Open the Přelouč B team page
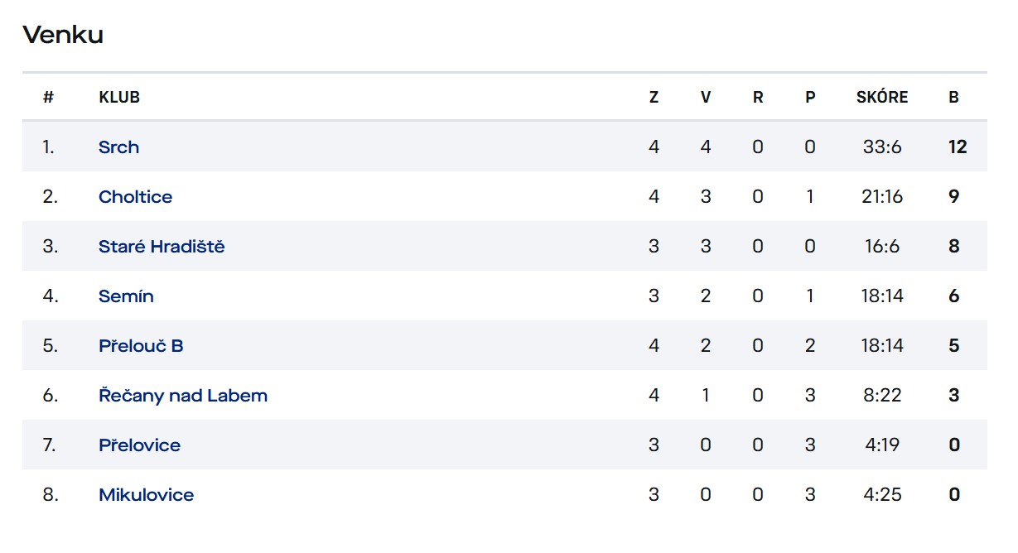Image resolution: width=1018 pixels, height=553 pixels. (x=141, y=346)
